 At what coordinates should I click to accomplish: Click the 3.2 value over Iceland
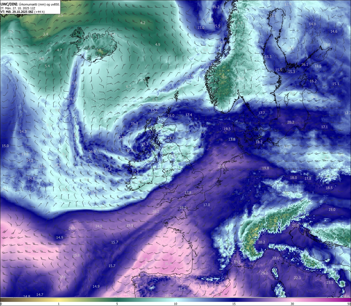pyautogui.click(x=99, y=50)
